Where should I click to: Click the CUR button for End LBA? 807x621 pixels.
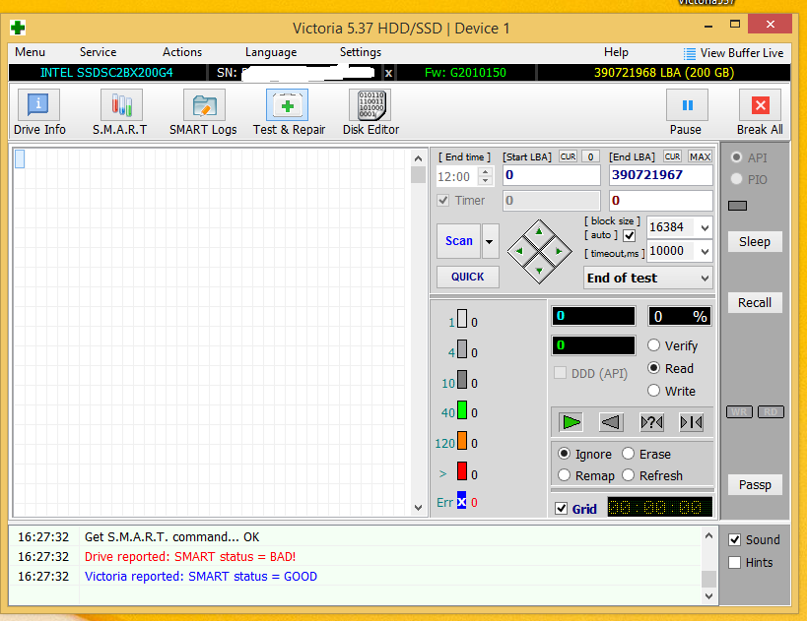[x=672, y=156]
